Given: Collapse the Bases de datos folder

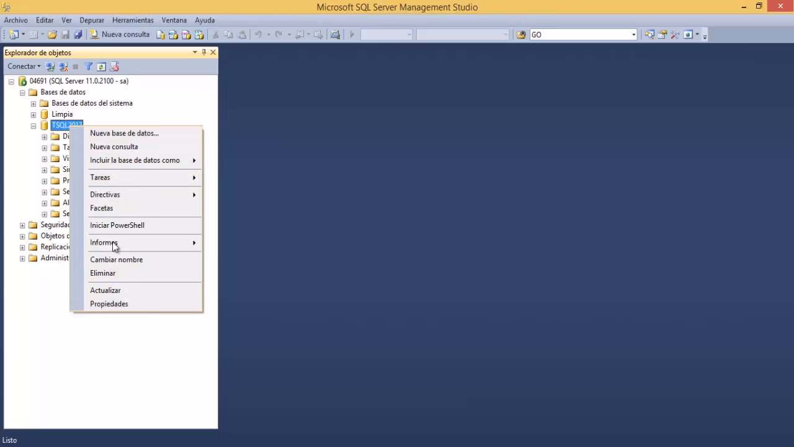Looking at the screenshot, I should click(22, 93).
